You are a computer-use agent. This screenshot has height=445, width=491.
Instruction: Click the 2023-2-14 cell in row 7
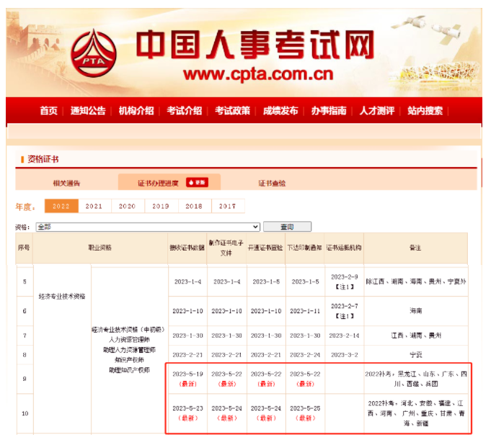(344, 336)
